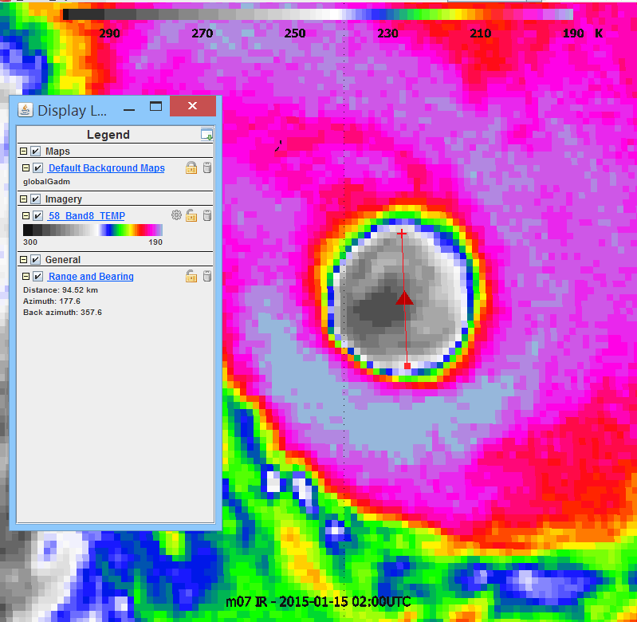
Task: Open the Range and Bearing link
Action: 91,276
